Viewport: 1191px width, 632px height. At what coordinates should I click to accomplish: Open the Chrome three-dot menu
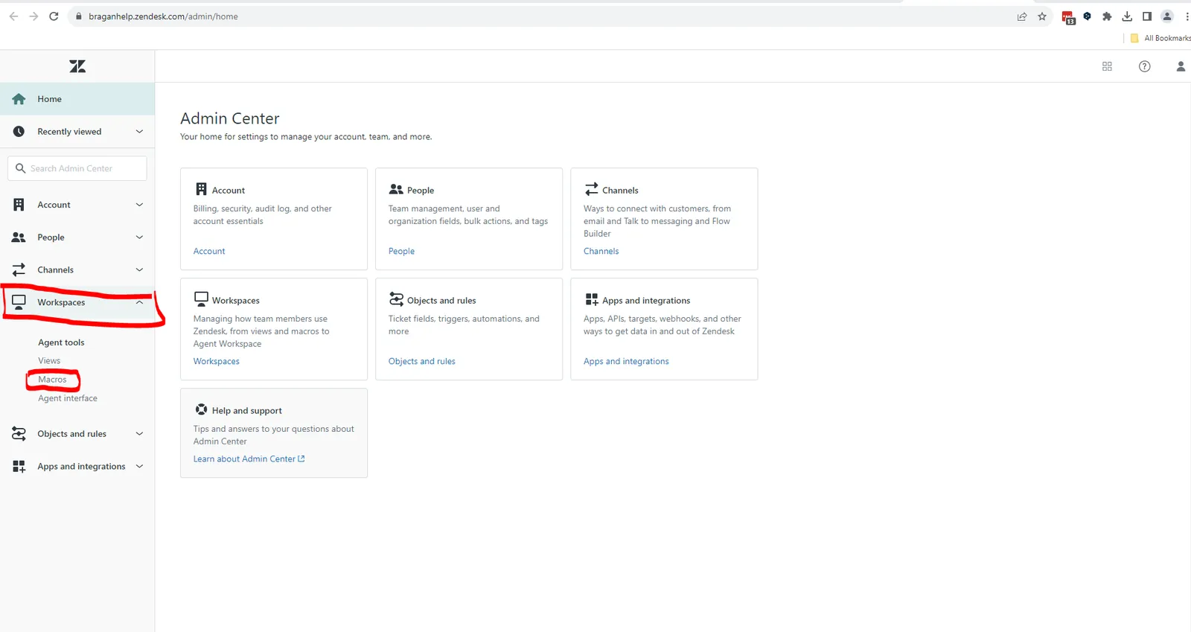pos(1187,16)
